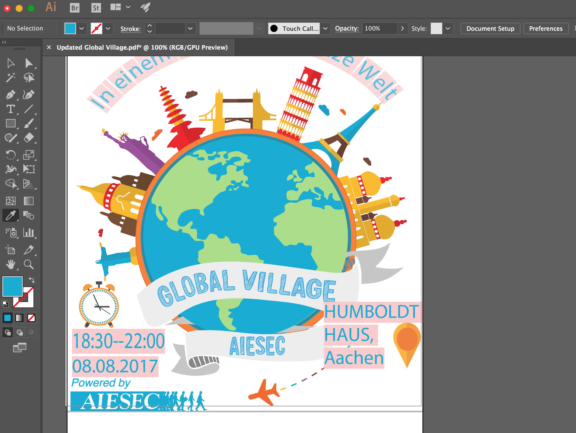Select the Rotate tool

[x=11, y=155]
